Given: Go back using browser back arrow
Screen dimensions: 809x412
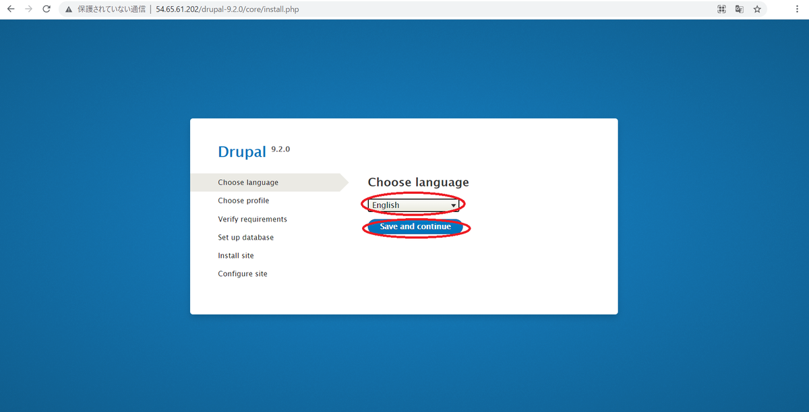Looking at the screenshot, I should click(11, 9).
